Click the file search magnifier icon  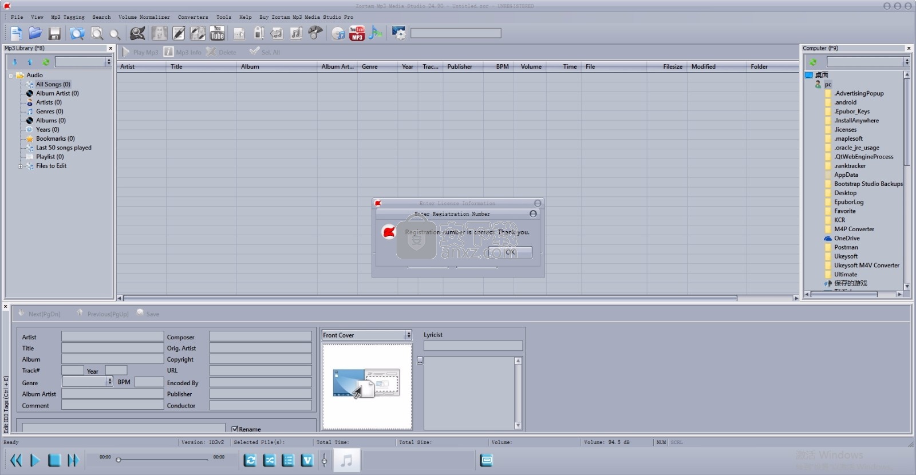[x=97, y=33]
